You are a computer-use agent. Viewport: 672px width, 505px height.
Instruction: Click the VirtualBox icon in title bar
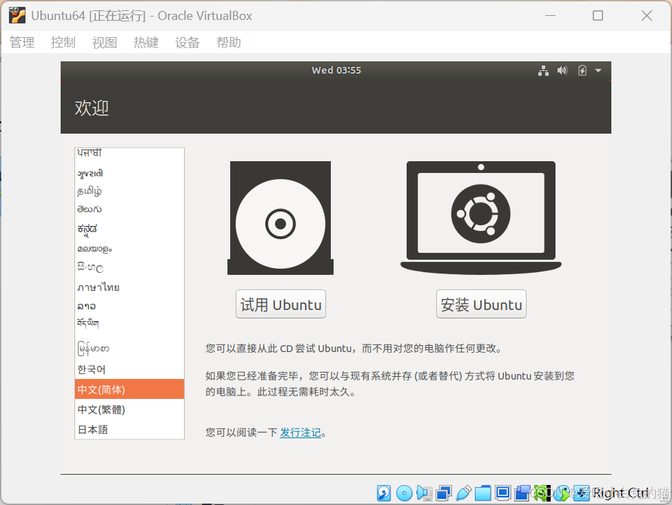[x=17, y=15]
